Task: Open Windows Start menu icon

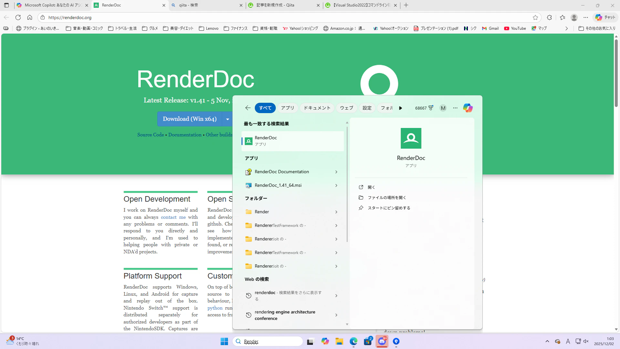Action: [224, 342]
